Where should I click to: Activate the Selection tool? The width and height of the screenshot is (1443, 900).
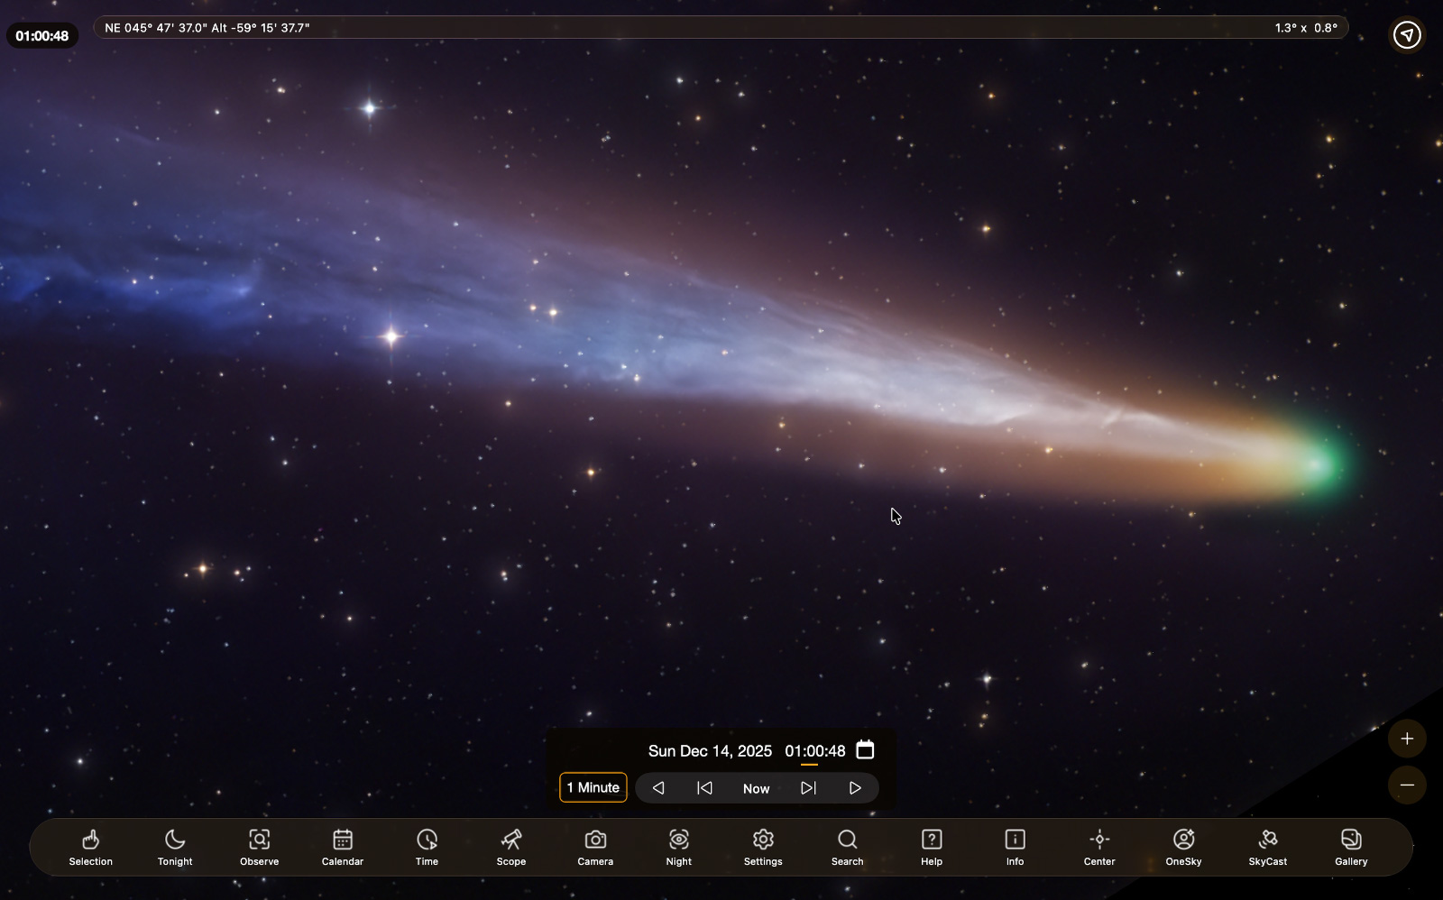(x=90, y=848)
